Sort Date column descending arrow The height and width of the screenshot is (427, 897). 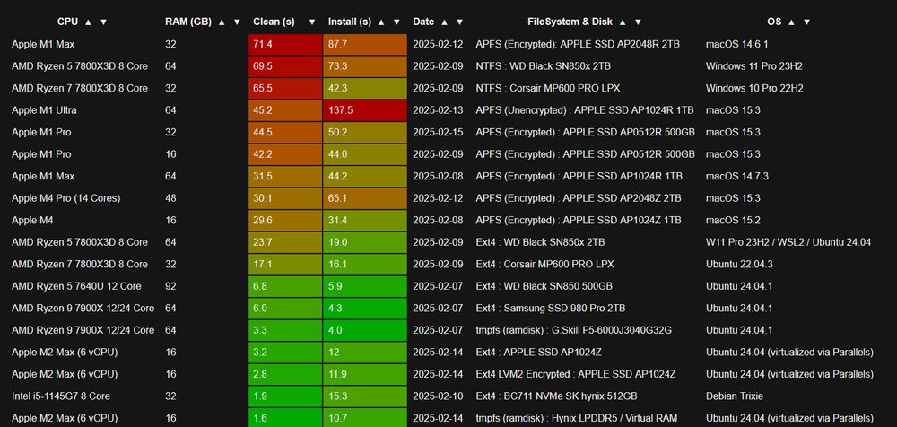coord(459,22)
